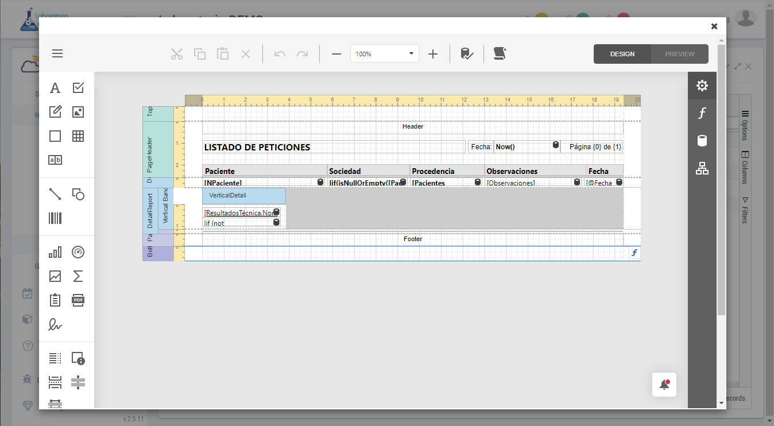Screen dimensions: 774x426
Task: Open the Expressions panel (f icon)
Action: click(x=702, y=113)
